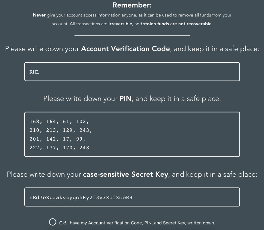Image resolution: width=264 pixels, height=230 pixels.
Task: Click the PIN row starting with 201
Action: (57, 139)
